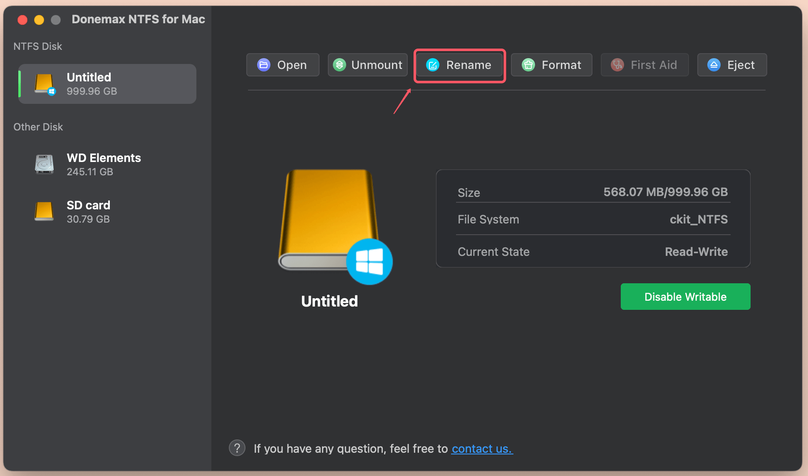808x476 pixels.
Task: Select the WD Elements disk icon
Action: pyautogui.click(x=44, y=164)
